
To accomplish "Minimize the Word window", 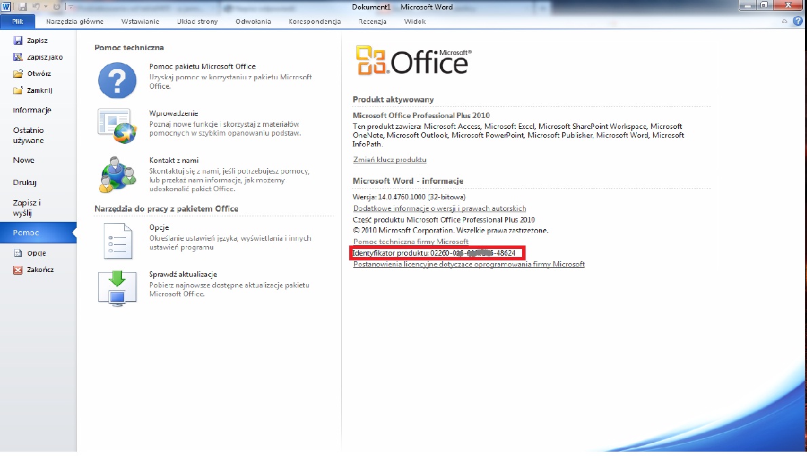I will tap(747, 5).
